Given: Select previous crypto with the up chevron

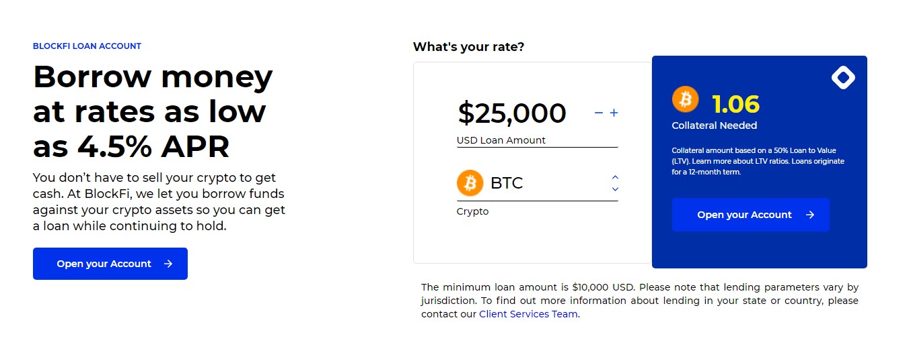Looking at the screenshot, I should (x=615, y=177).
